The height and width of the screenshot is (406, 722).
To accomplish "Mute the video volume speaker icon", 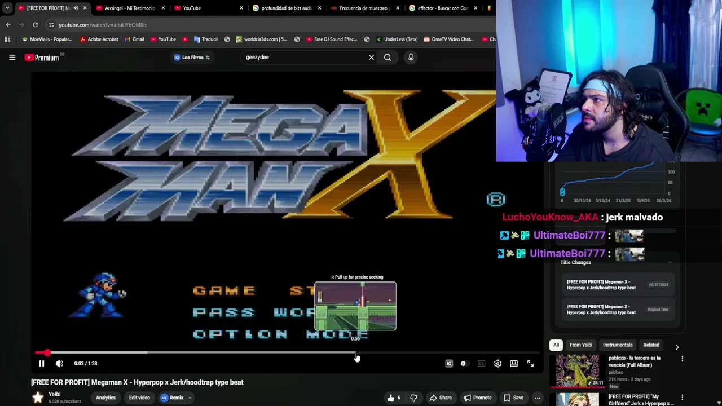I will tap(59, 364).
